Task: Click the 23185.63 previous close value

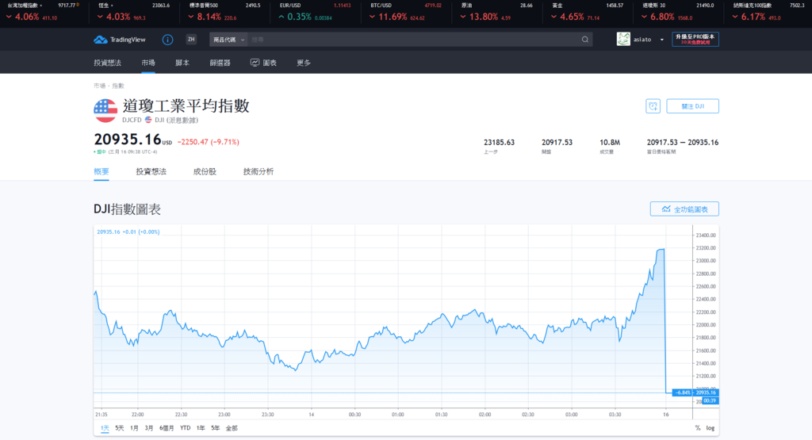Action: pos(500,143)
